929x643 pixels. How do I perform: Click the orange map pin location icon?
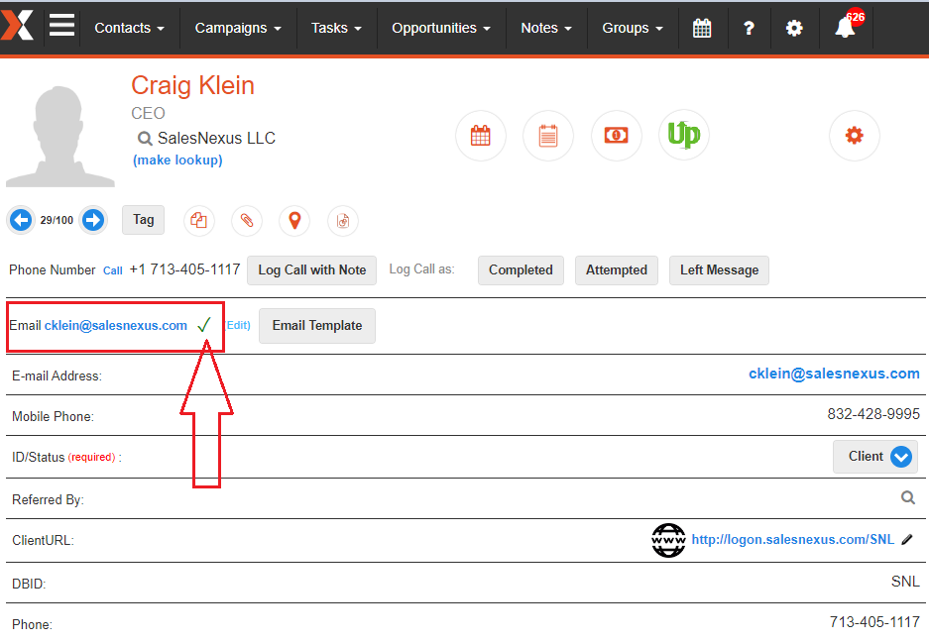click(x=294, y=221)
